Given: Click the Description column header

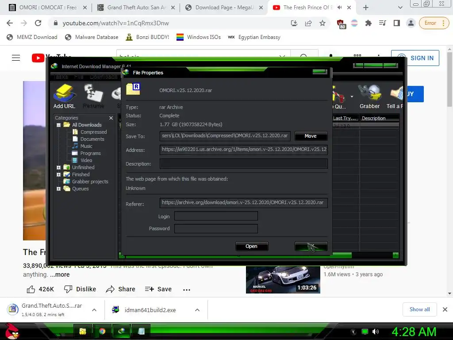Looking at the screenshot, I should coord(379,118).
